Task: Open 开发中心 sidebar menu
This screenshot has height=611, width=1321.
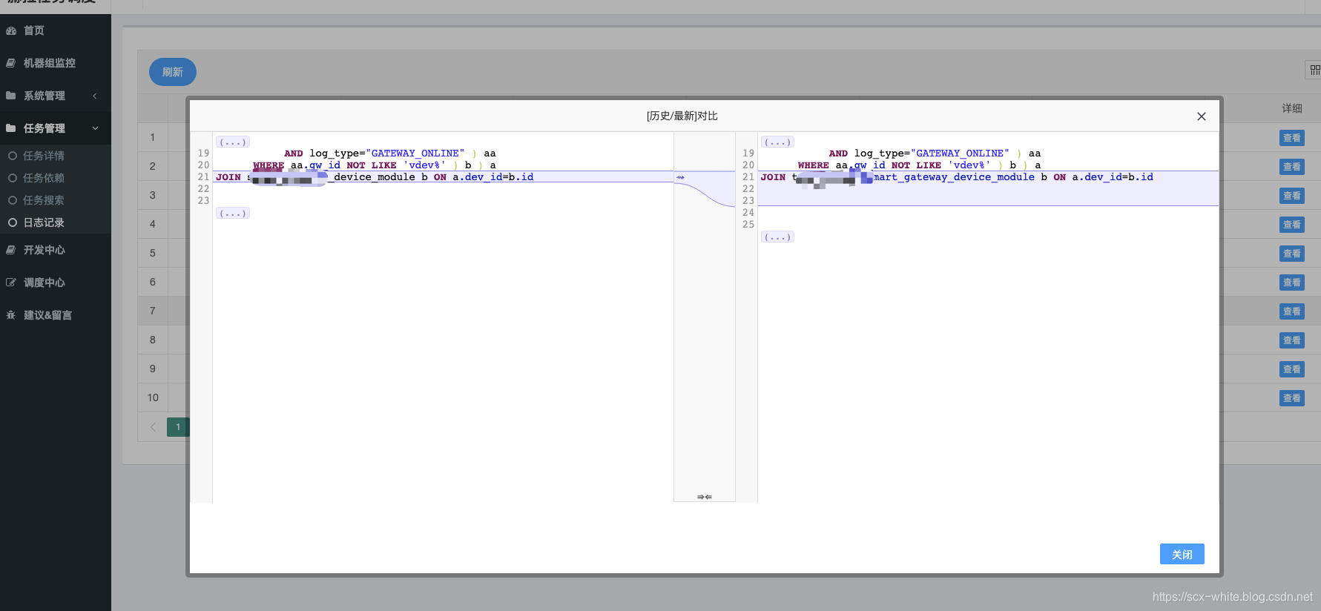Action: pyautogui.click(x=45, y=250)
